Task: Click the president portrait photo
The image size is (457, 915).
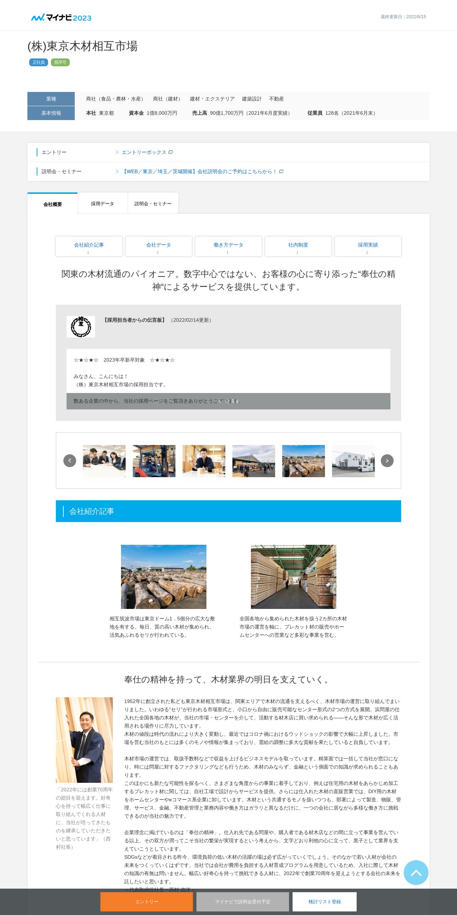Action: tap(84, 740)
